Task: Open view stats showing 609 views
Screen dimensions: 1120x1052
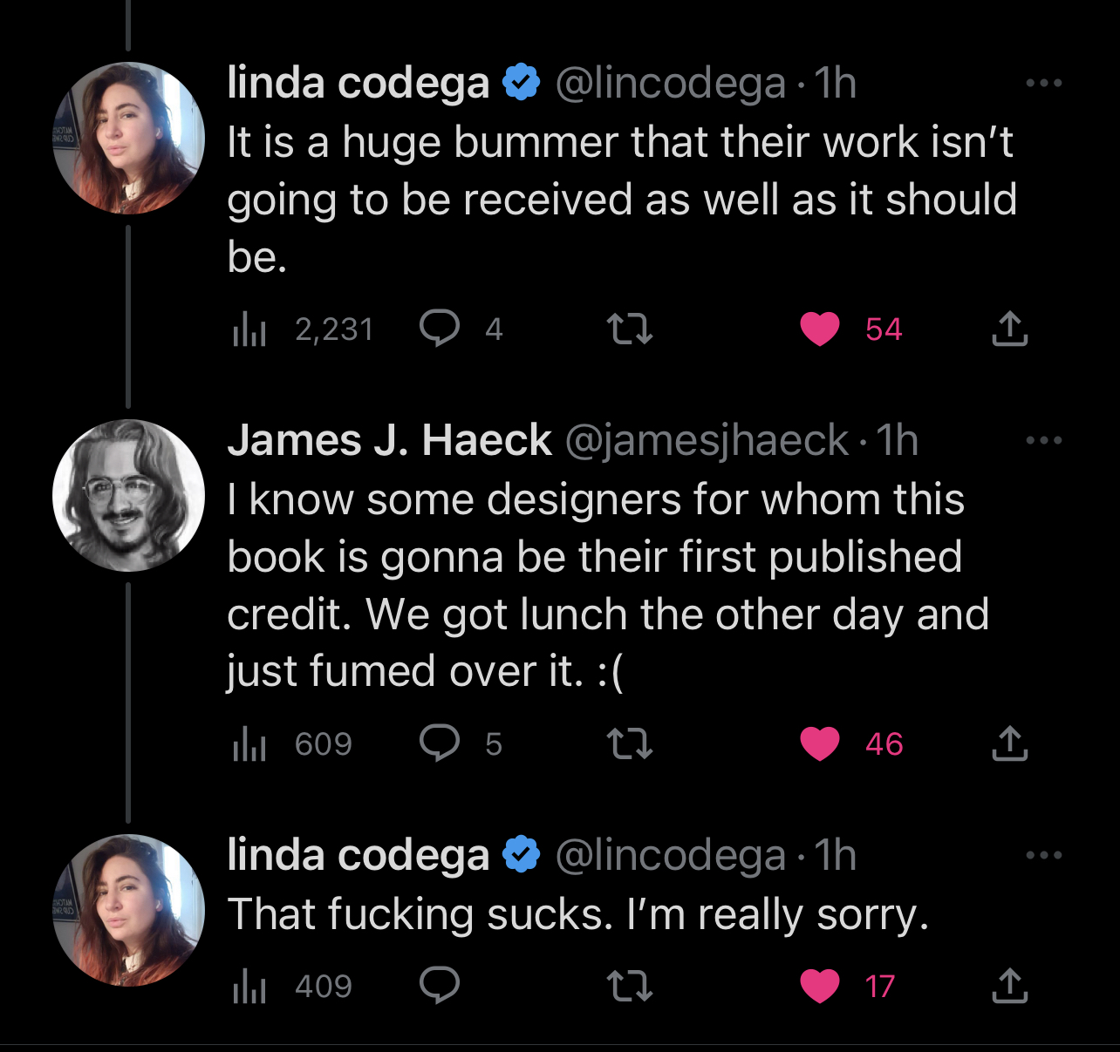Action: point(249,744)
